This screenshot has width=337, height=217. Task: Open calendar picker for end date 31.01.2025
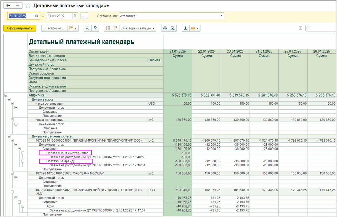[x=75, y=16]
